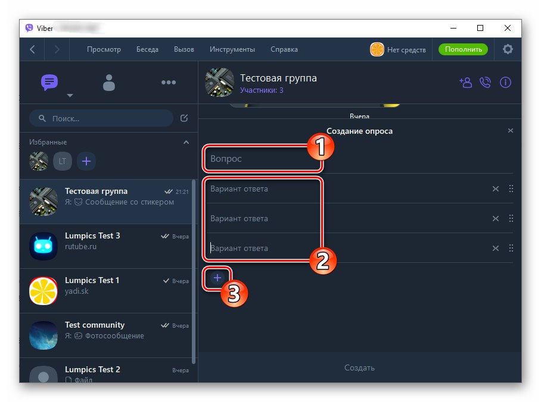Viewport: 541px width, 402px height.
Task: Open the Инструменты menu
Action: pyautogui.click(x=232, y=49)
